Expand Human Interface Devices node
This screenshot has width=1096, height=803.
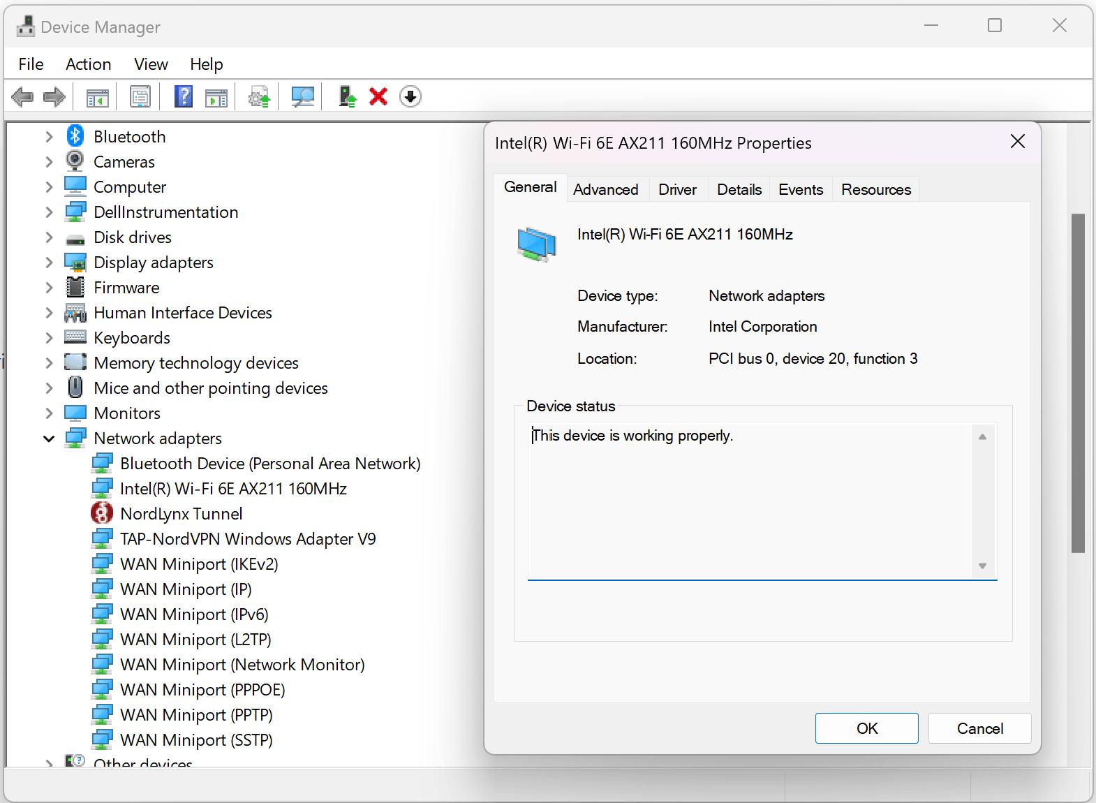pyautogui.click(x=49, y=313)
